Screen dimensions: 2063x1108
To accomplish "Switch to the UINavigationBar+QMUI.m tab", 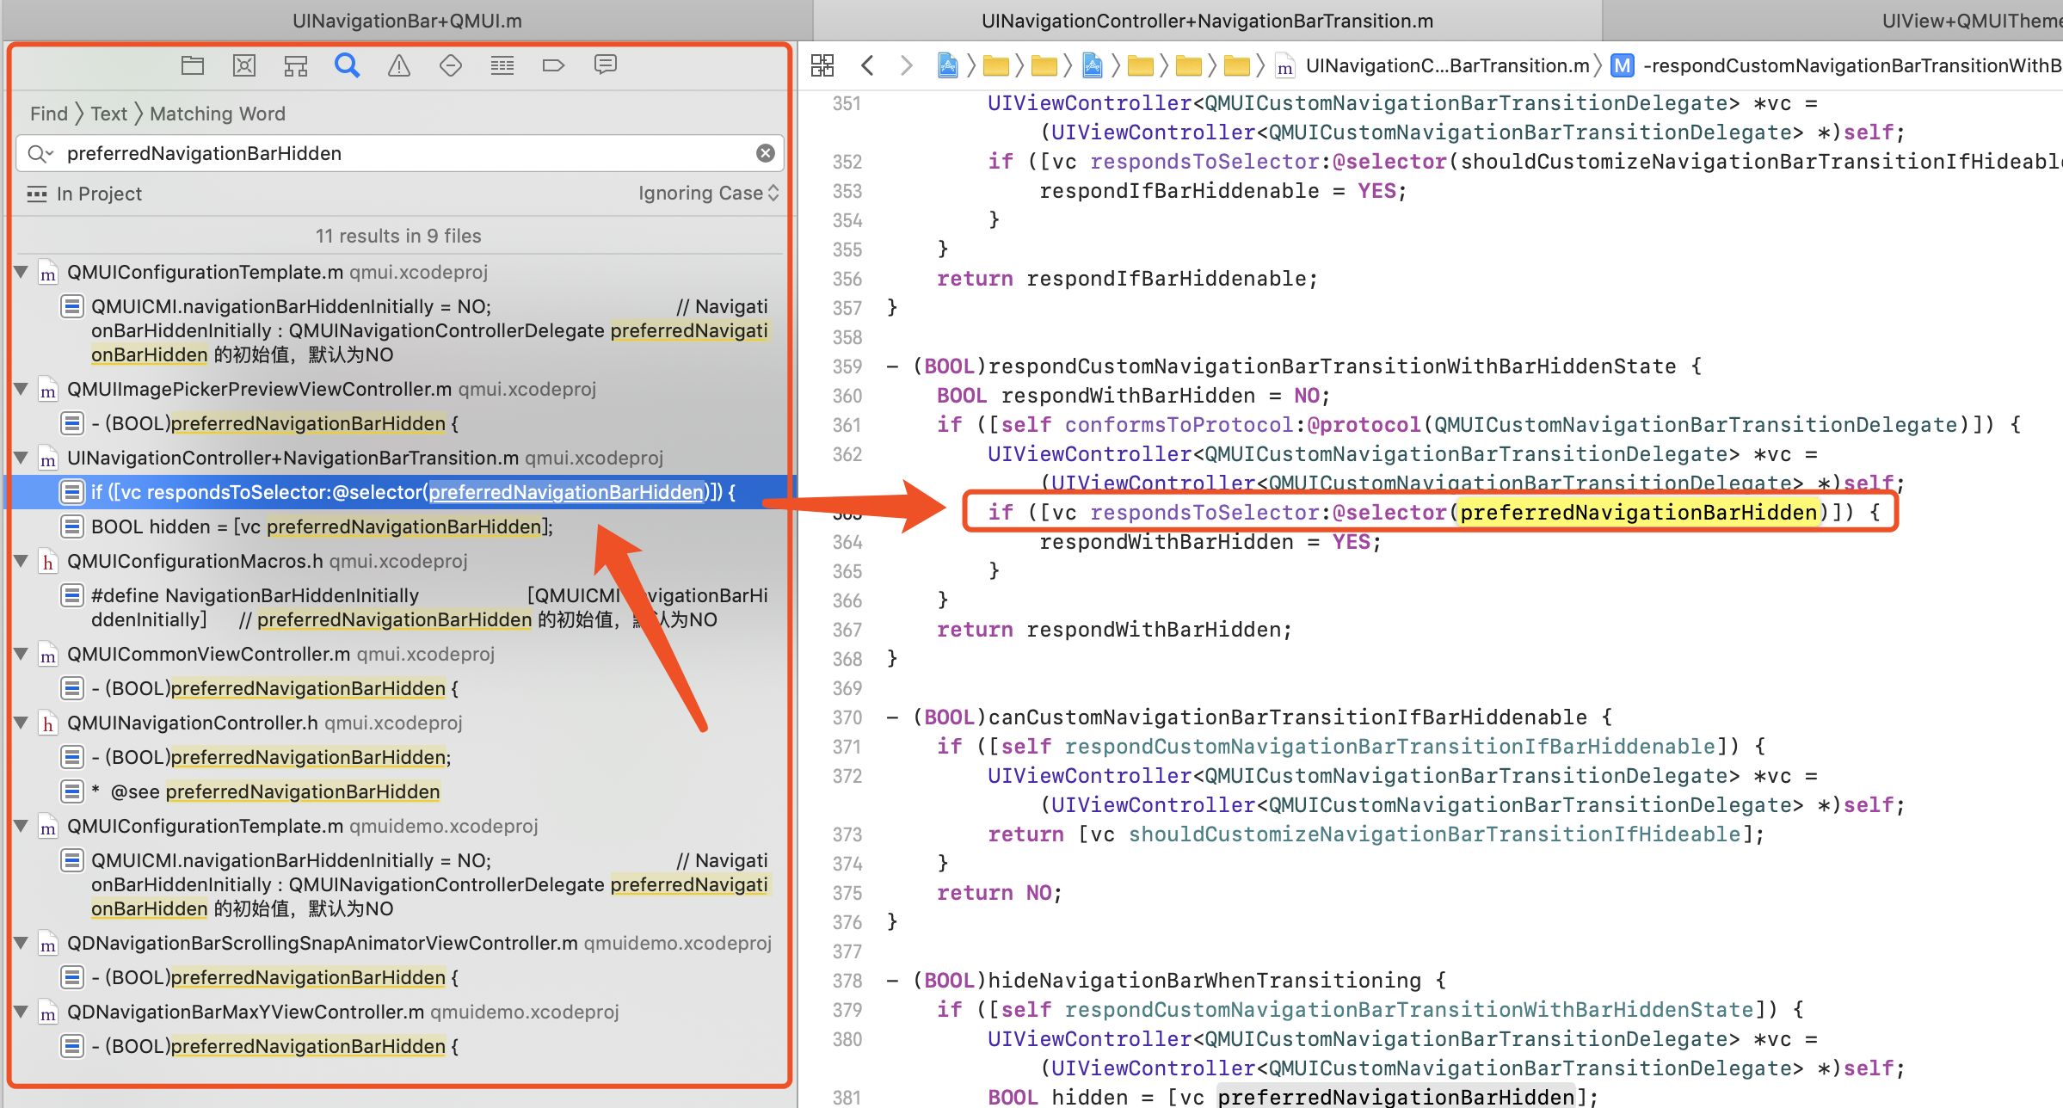I will point(407,20).
